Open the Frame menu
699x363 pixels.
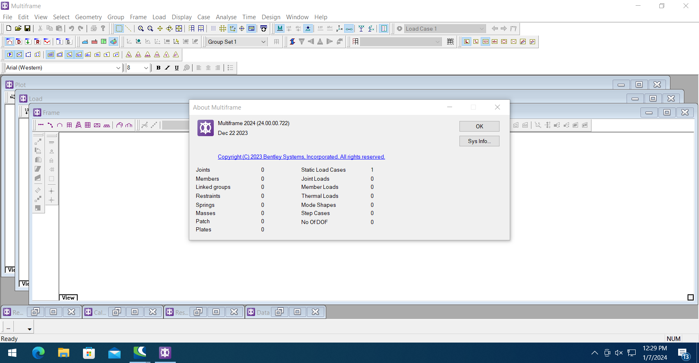pyautogui.click(x=138, y=17)
